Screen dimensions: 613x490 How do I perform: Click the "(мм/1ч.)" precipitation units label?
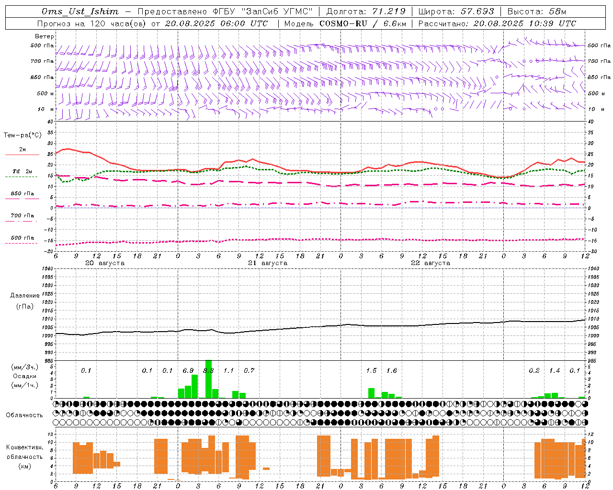pos(25,385)
